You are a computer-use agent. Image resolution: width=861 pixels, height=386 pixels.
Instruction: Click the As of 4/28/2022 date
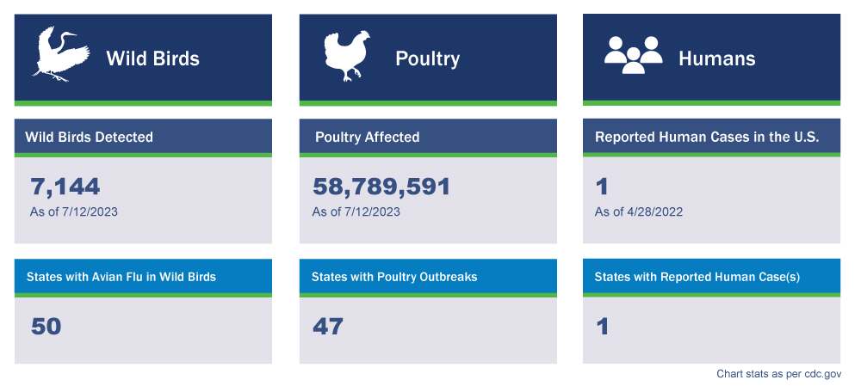pyautogui.click(x=638, y=211)
